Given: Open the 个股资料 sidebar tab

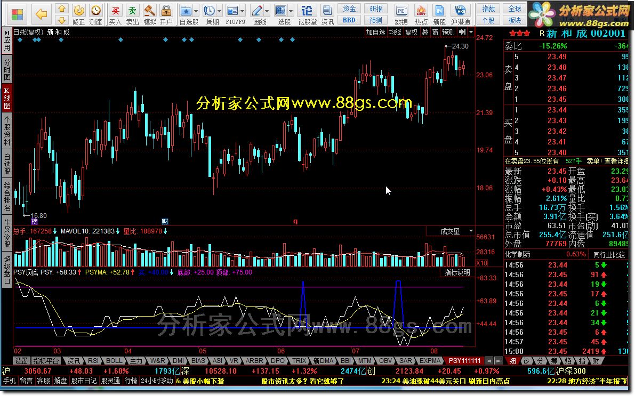Looking at the screenshot, I should coord(7,131).
